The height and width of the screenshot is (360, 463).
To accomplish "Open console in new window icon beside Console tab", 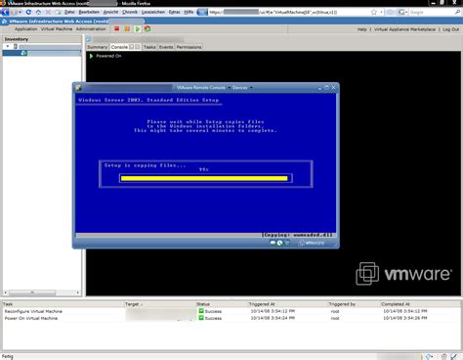I will (132, 47).
